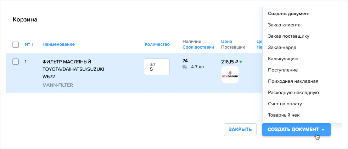Click the green price status dot

point(241,62)
